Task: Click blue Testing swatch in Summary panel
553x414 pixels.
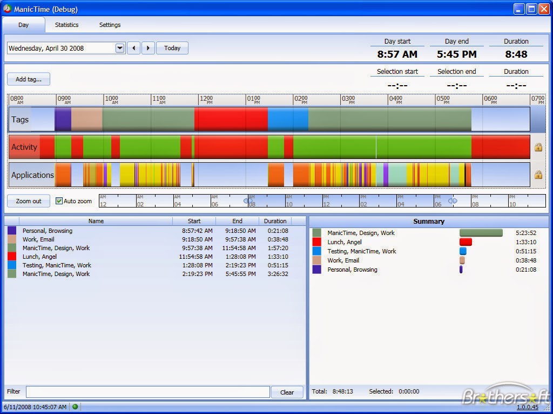Action: pos(316,251)
